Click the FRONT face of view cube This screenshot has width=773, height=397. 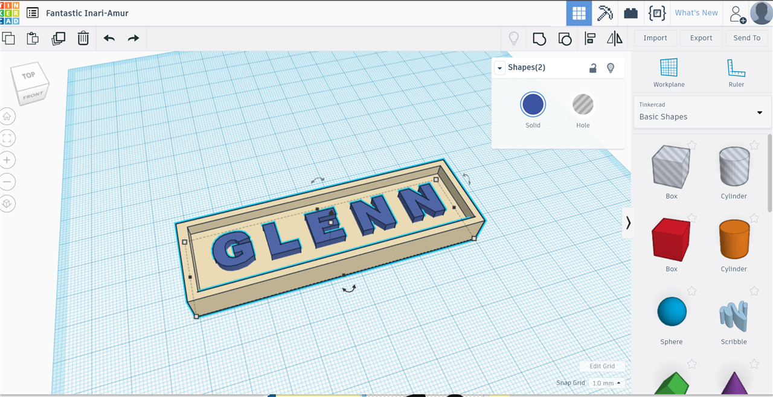point(32,97)
